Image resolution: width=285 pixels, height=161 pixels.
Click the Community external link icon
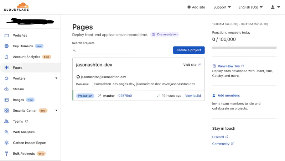[232, 144]
